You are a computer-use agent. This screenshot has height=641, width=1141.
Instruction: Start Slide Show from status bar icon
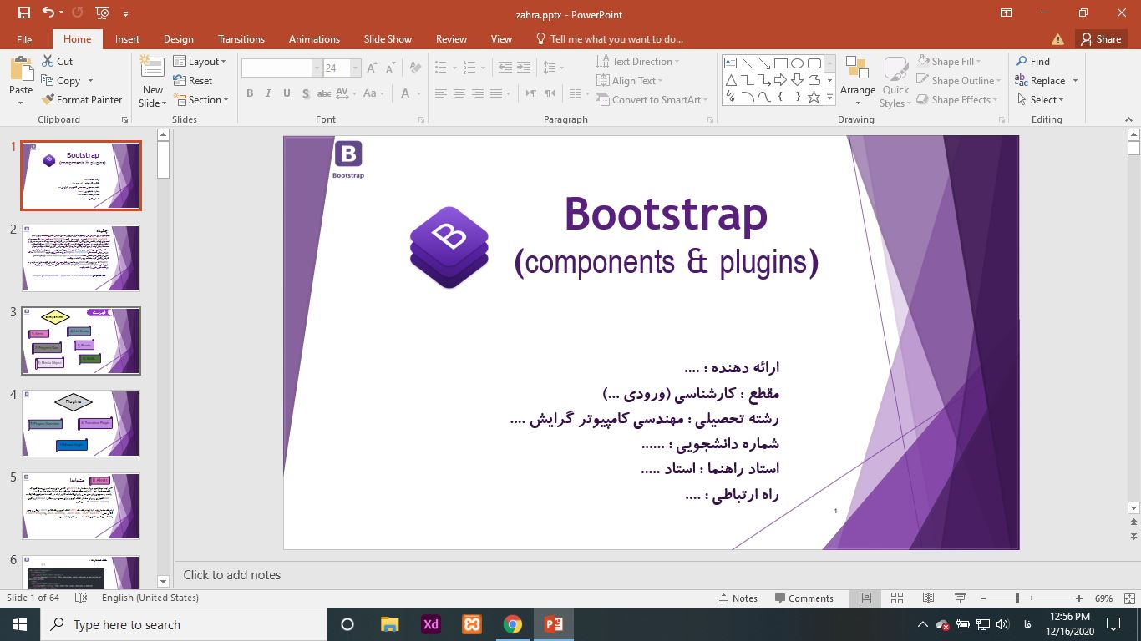[x=960, y=598]
